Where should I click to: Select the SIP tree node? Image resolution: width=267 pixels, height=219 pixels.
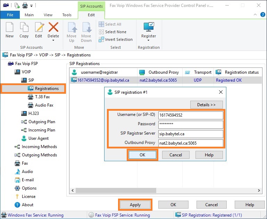click(x=27, y=80)
